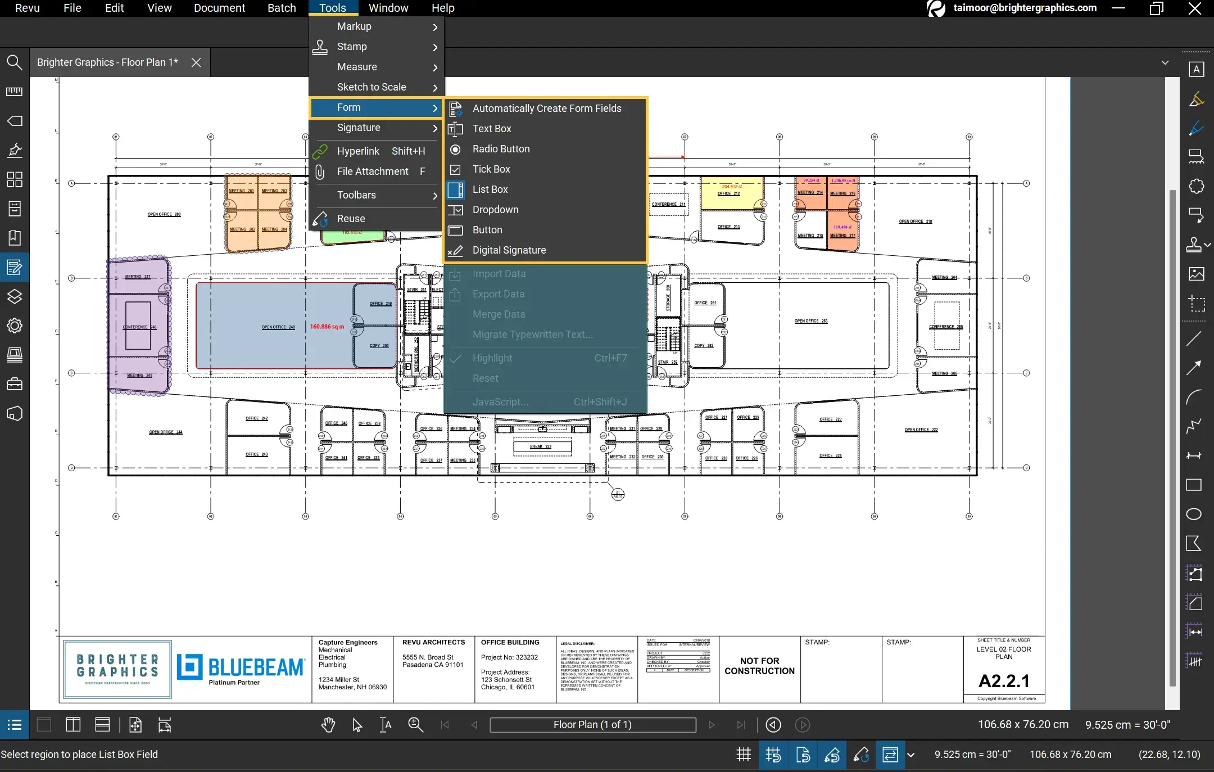
Task: Choose Dropdown form field
Action: [545, 210]
